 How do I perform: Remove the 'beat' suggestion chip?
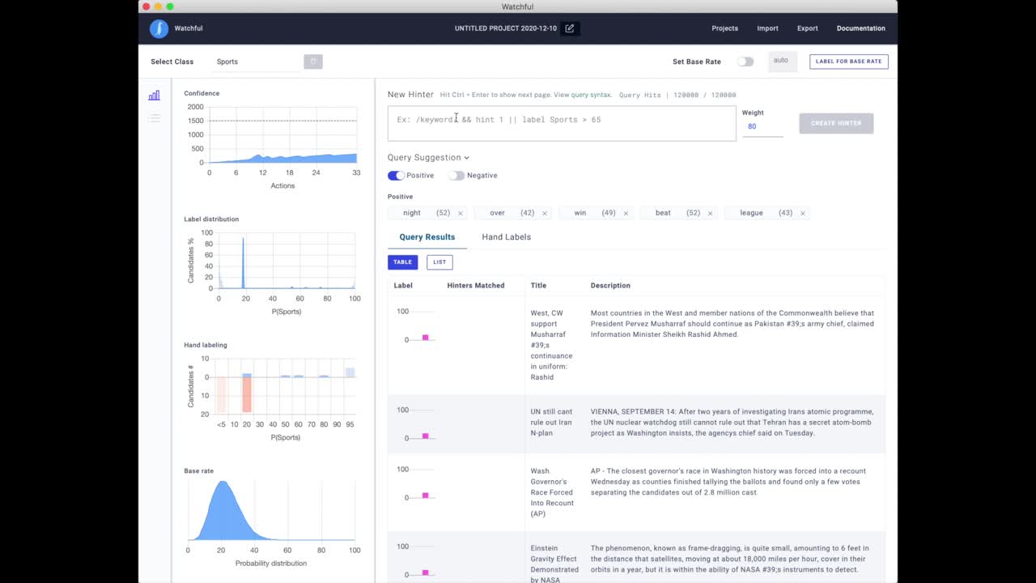[711, 213]
